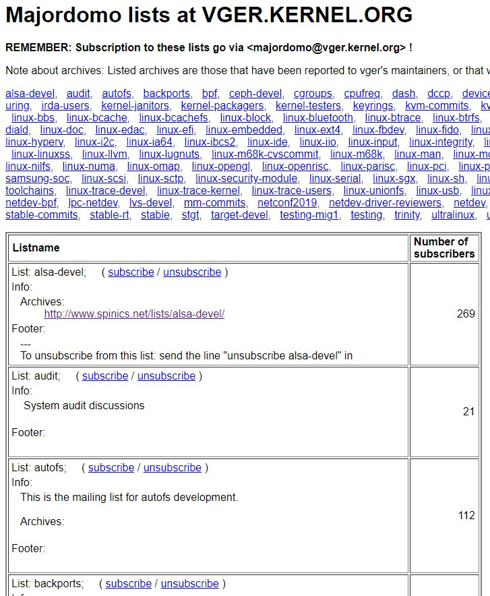490x596 pixels.
Task: Click the linux-integrity link
Action: click(x=441, y=142)
